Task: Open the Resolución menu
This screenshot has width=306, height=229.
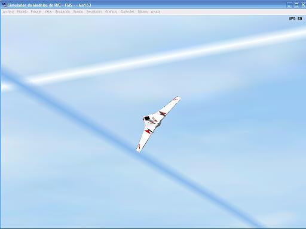Action: tap(94, 12)
